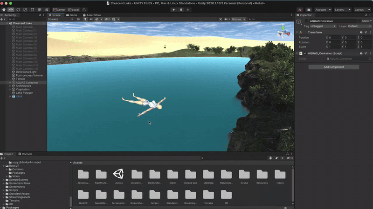Toggle grid snapping icon in the toolbar
Viewport: 373px width, 209px height.
coord(84,10)
